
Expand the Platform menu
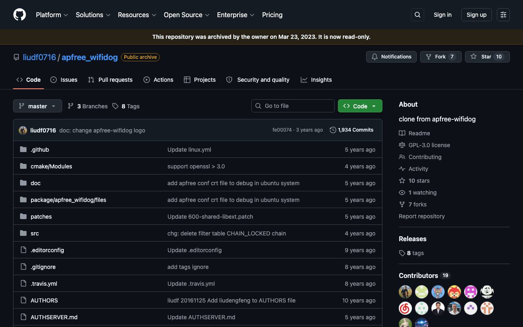point(52,15)
